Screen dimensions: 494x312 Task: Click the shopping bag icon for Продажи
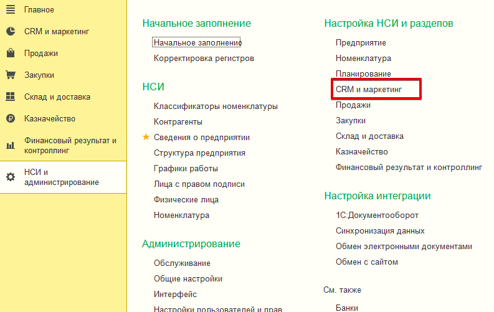click(11, 53)
